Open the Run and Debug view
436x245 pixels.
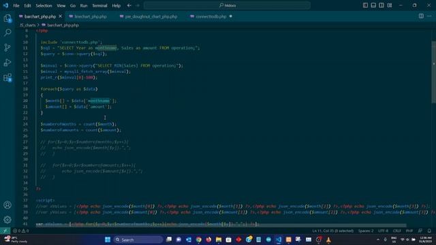tap(7, 63)
